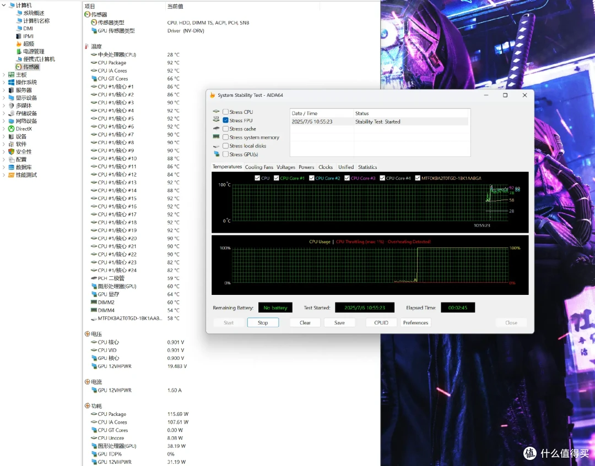Click the 存储设备 storage icon
This screenshot has height=466, width=595.
[x=11, y=113]
